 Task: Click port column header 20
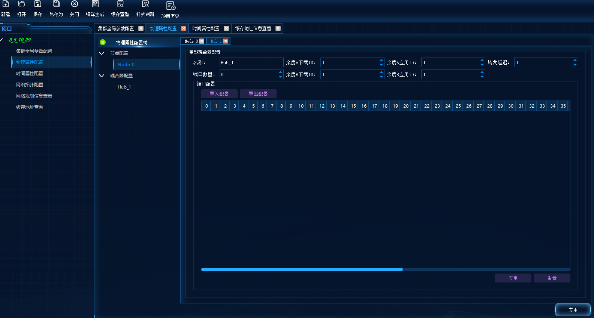point(406,106)
